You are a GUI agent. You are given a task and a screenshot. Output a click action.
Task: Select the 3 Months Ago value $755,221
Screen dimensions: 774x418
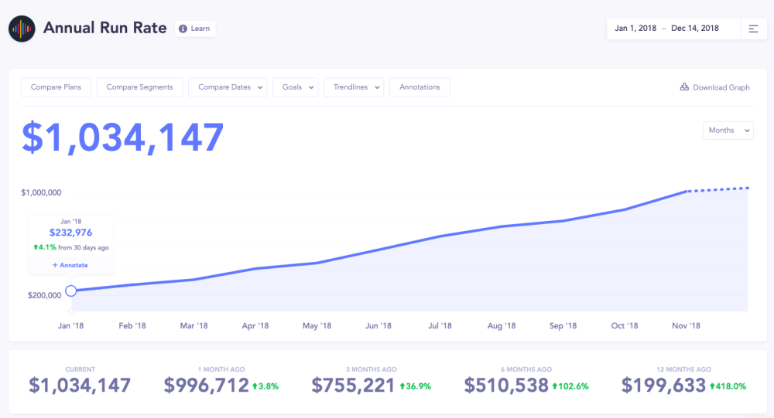click(353, 386)
